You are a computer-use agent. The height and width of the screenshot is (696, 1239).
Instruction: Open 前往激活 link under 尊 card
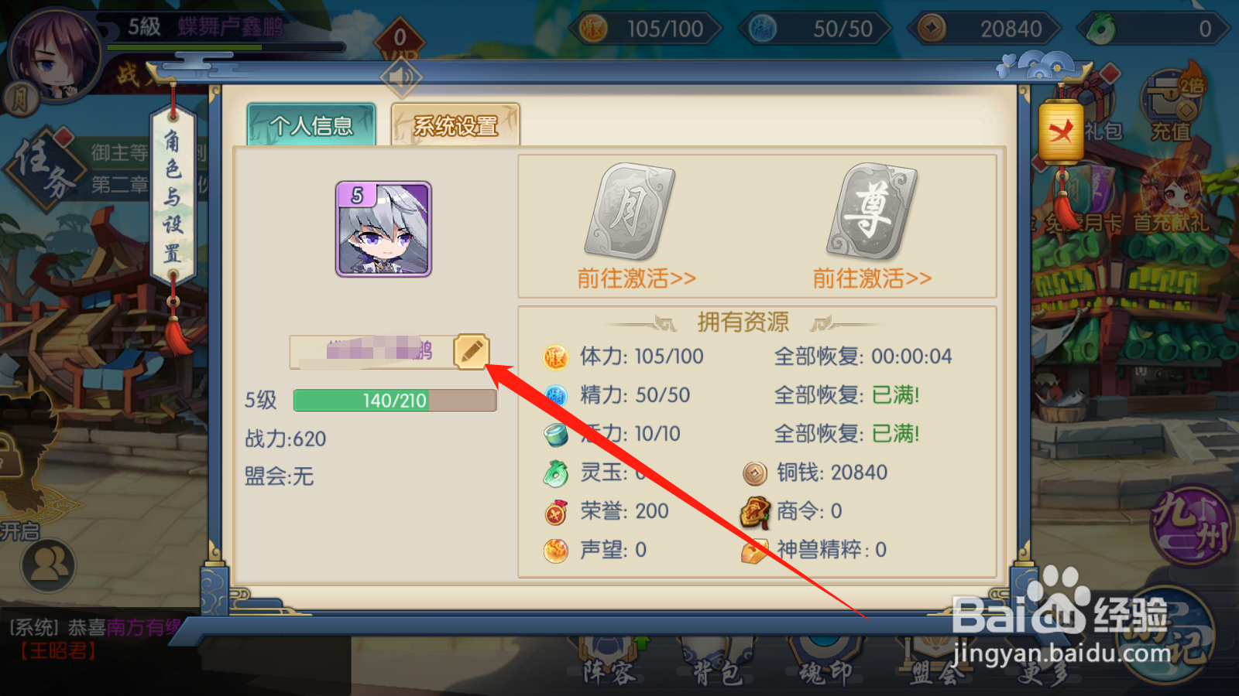(872, 278)
